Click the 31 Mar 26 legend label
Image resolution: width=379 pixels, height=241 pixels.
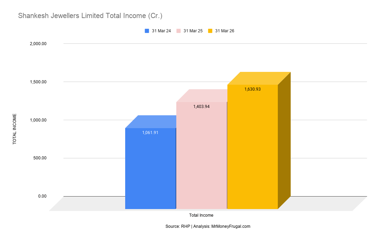[x=225, y=31]
